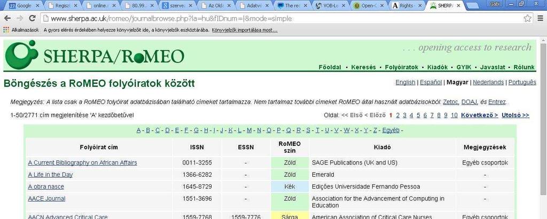Open the A obra nasce journal
Viewport: 547px width, 219px height.
click(x=46, y=186)
